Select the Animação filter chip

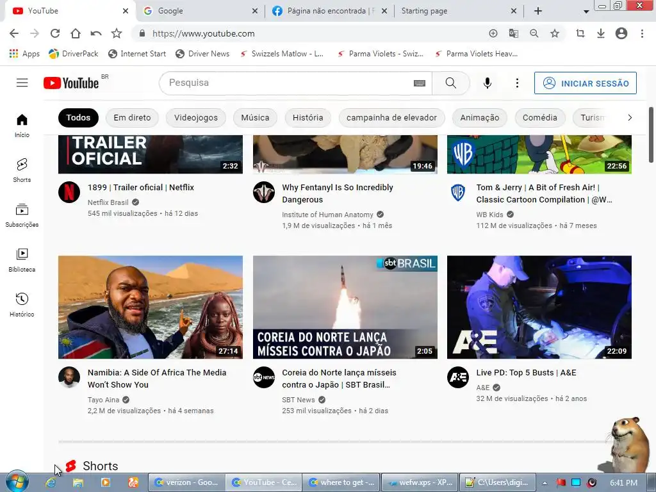479,118
